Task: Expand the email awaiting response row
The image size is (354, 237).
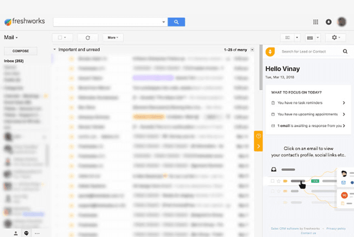Action: click(308, 126)
